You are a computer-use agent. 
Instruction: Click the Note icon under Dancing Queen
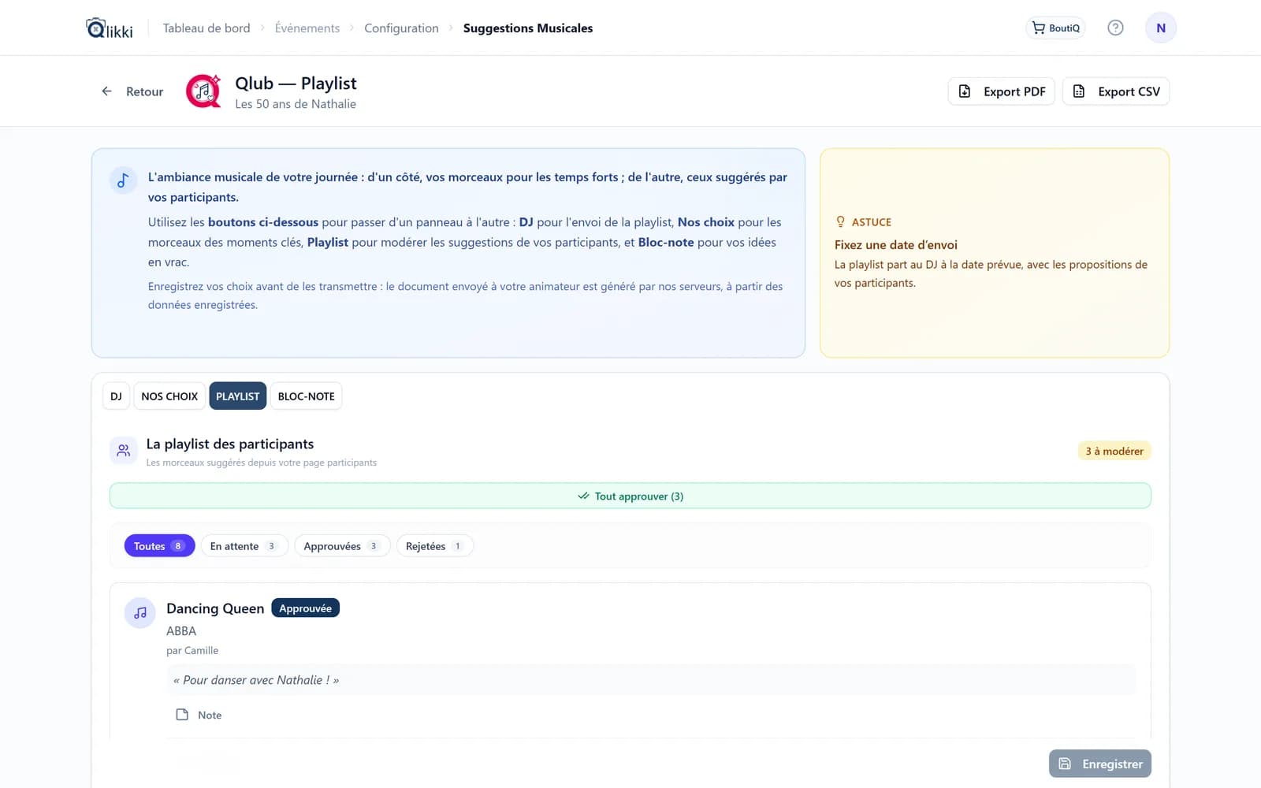[182, 715]
